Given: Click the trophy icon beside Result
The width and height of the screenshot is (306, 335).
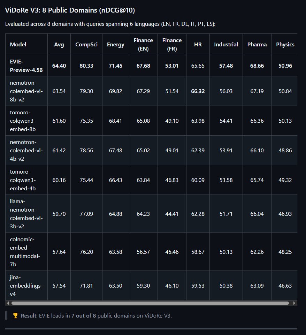Looking at the screenshot, I should click(x=16, y=315).
